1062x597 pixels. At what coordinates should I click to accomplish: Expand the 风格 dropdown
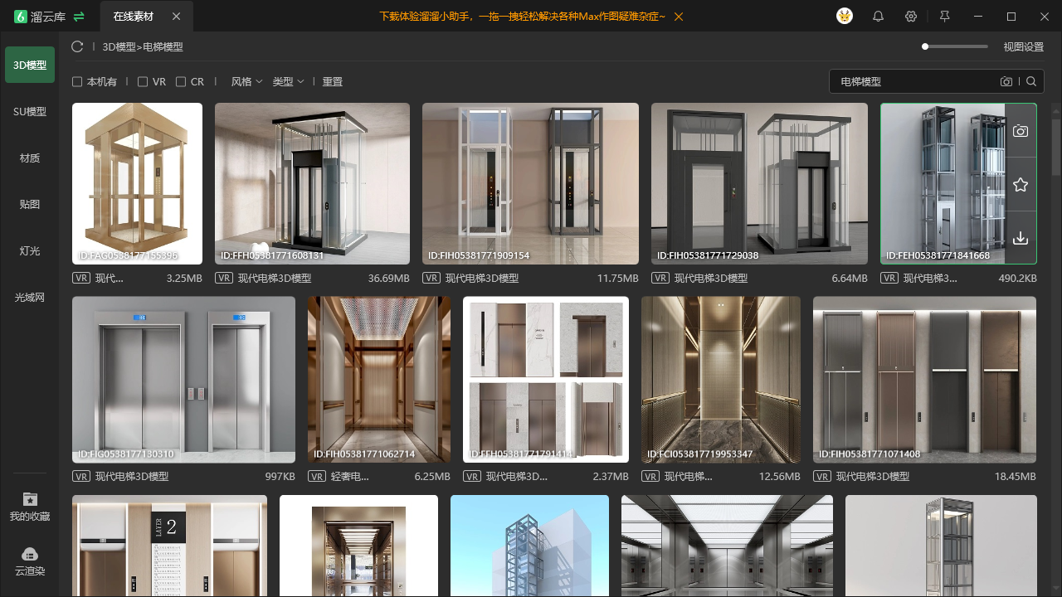click(246, 81)
